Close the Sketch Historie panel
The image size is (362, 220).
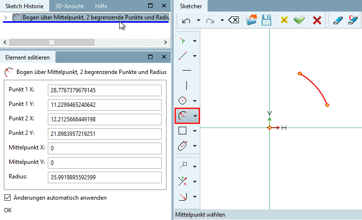(x=164, y=5)
